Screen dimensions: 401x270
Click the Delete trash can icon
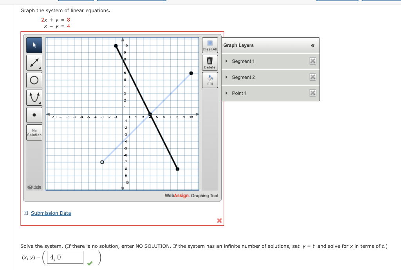(x=210, y=62)
